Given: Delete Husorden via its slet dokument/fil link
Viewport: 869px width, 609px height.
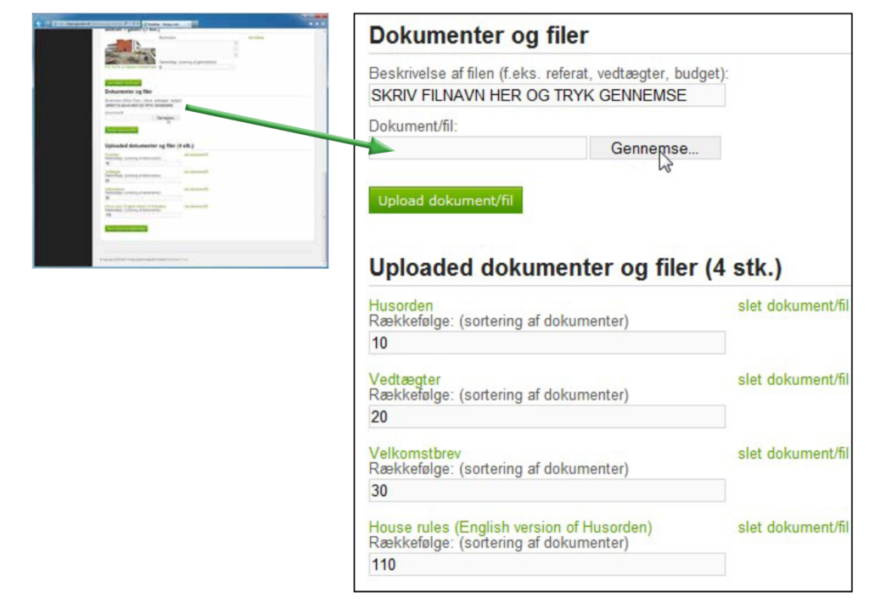Looking at the screenshot, I should click(793, 305).
